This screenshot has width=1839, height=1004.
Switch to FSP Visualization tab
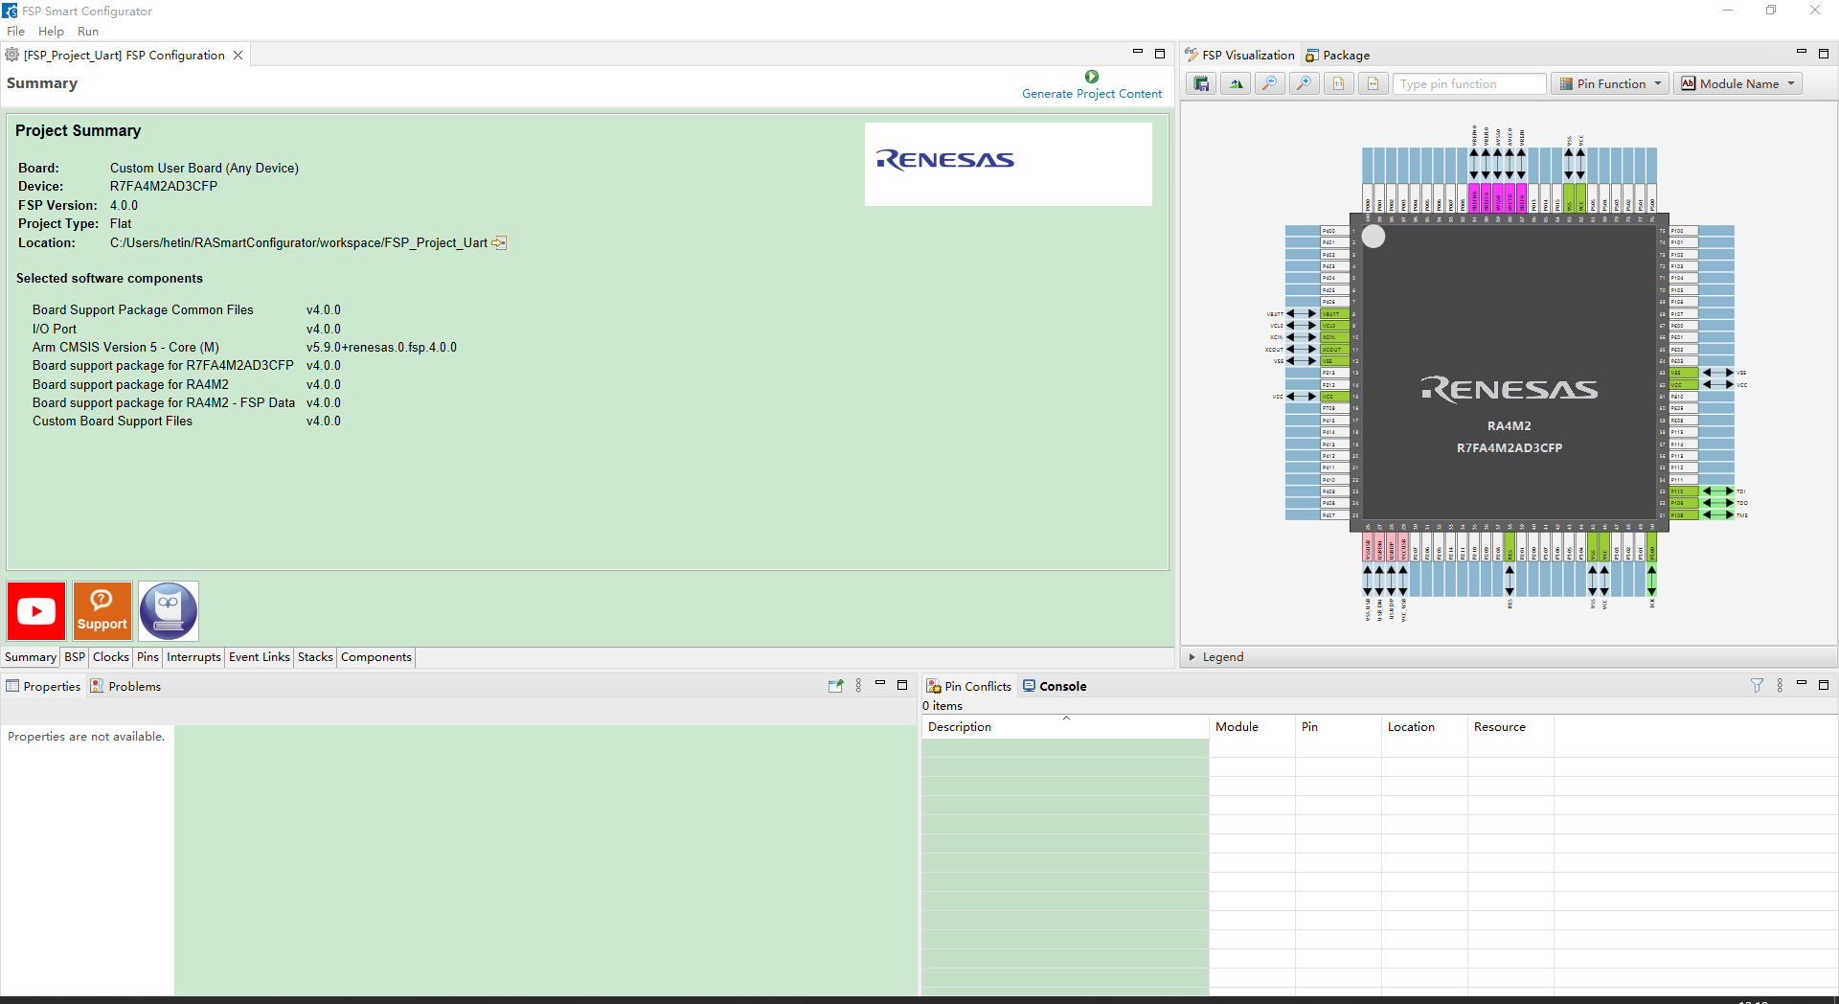point(1239,56)
